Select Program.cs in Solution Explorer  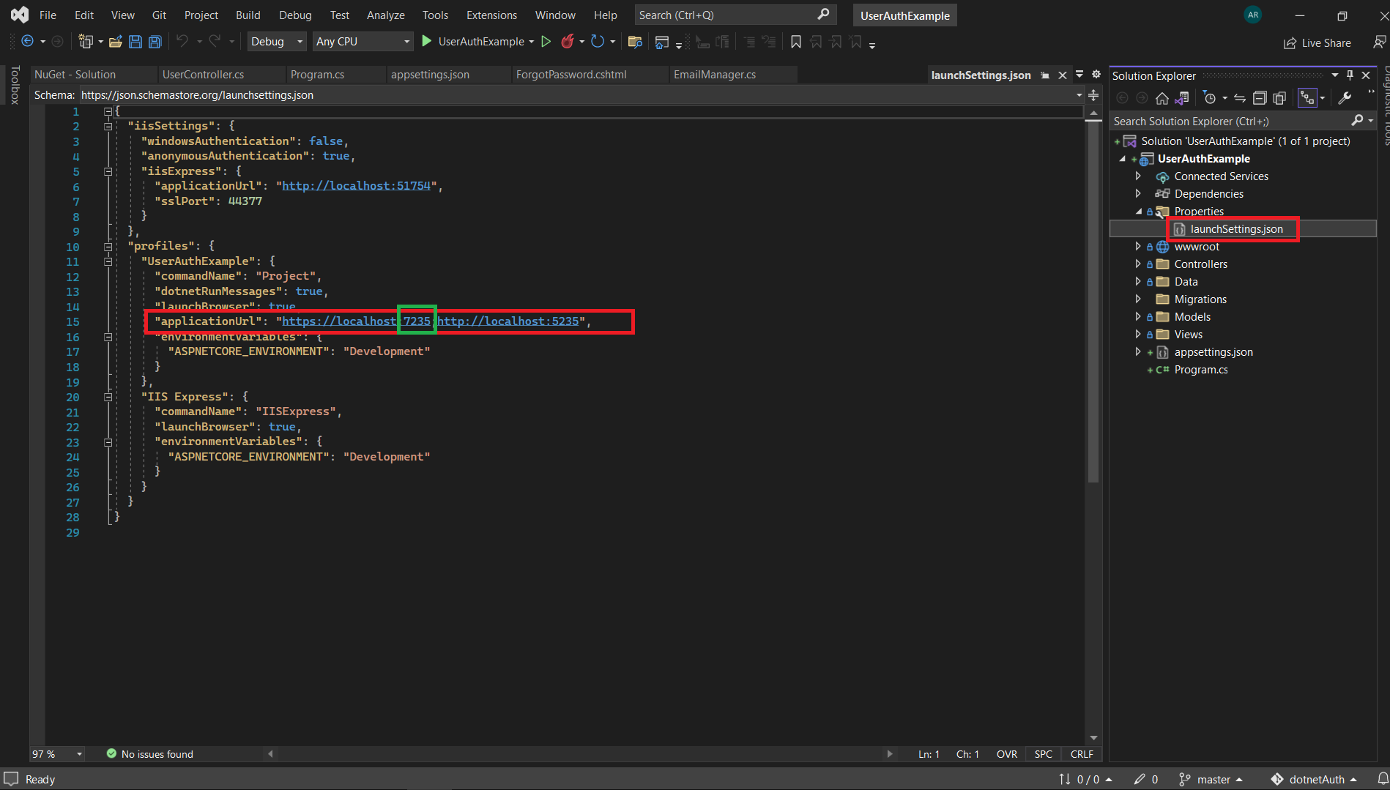(1201, 370)
